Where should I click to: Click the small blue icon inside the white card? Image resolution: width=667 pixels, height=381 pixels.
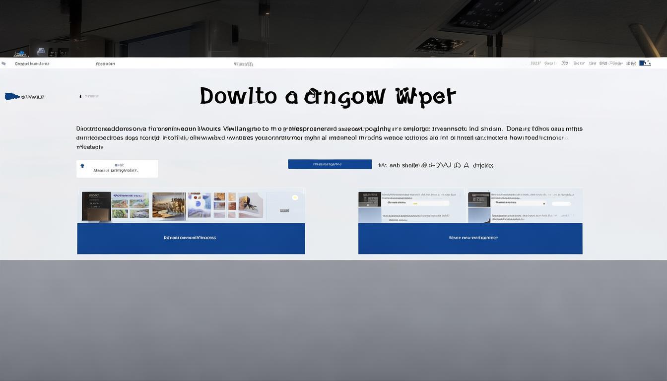click(82, 166)
